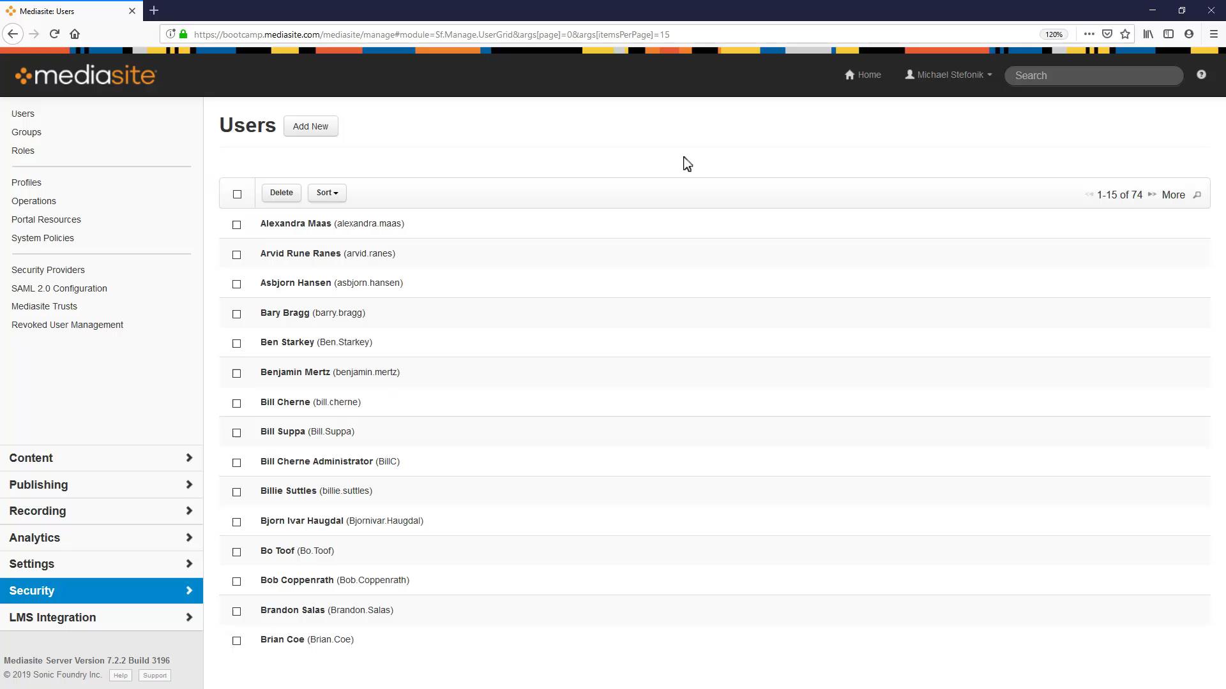Open the Sort dropdown
1226x689 pixels.
click(x=326, y=193)
